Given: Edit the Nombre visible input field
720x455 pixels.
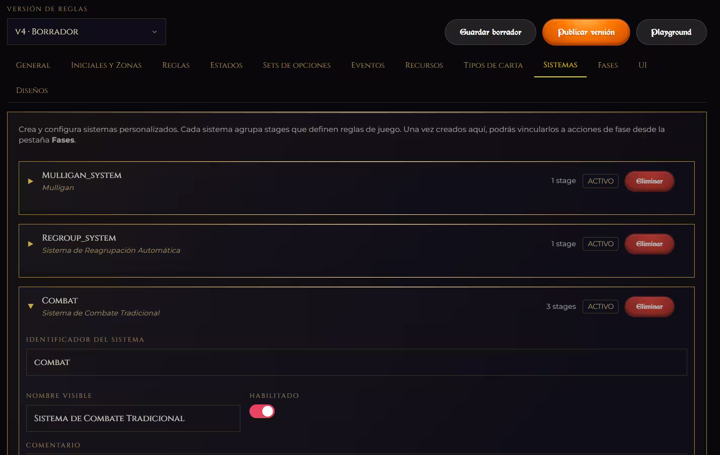Looking at the screenshot, I should [x=133, y=418].
